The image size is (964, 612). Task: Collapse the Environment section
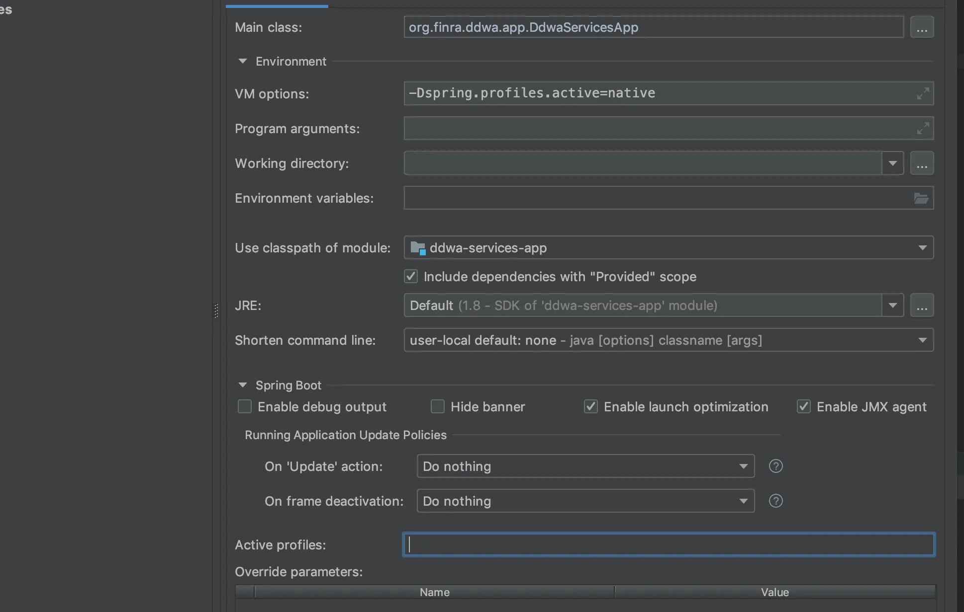pos(243,61)
